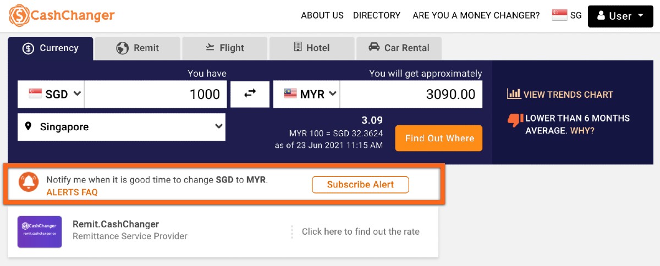Open the ALERTS FAQ link
Screen dimensions: 660x266
pyautogui.click(x=72, y=192)
